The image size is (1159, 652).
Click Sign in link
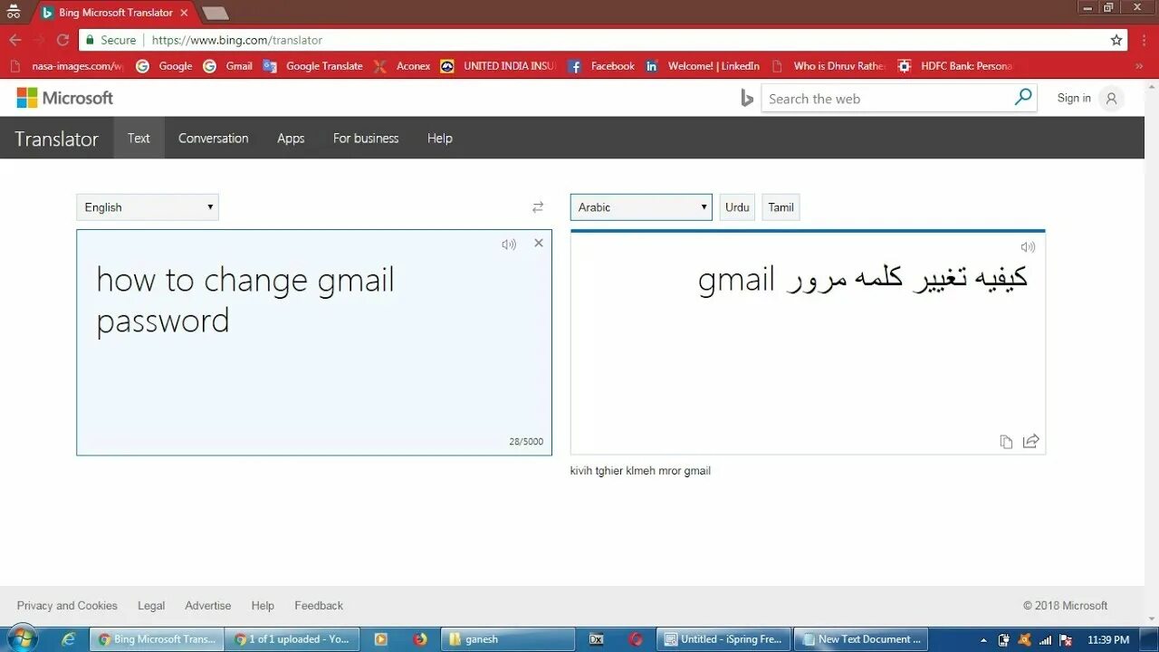[1074, 98]
